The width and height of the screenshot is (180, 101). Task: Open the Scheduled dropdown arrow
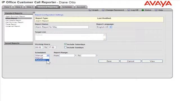pos(48,56)
